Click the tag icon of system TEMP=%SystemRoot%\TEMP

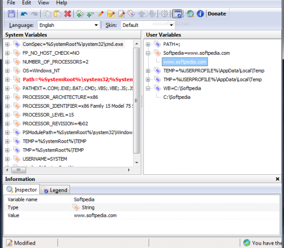click(17, 141)
